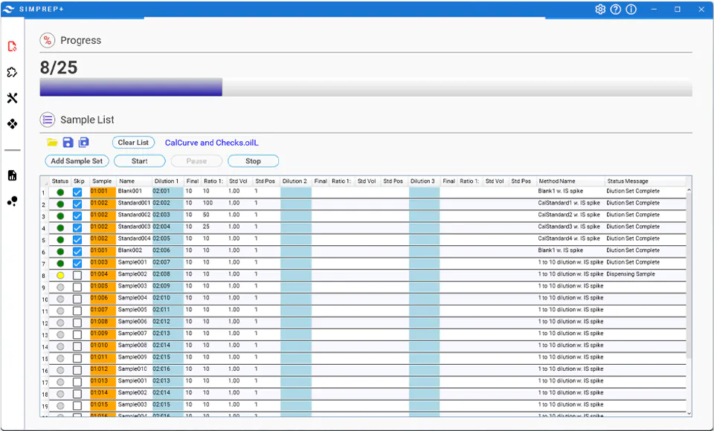Select the four-diamonds icon in left sidebar

click(11, 123)
